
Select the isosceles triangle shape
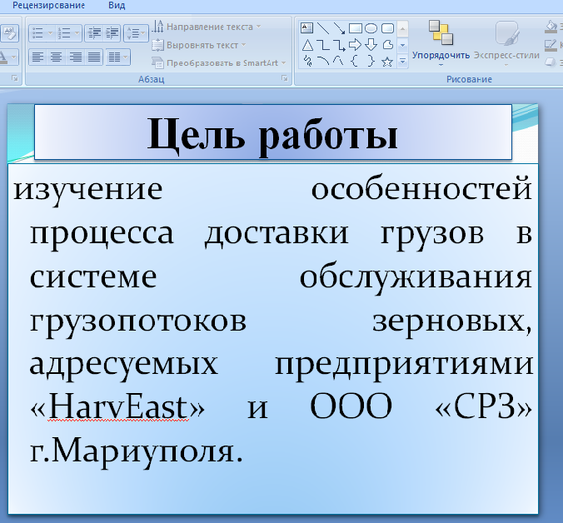tap(307, 45)
